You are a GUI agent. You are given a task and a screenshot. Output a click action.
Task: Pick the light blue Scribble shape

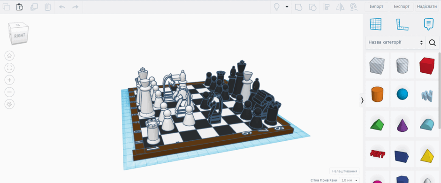tap(427, 96)
